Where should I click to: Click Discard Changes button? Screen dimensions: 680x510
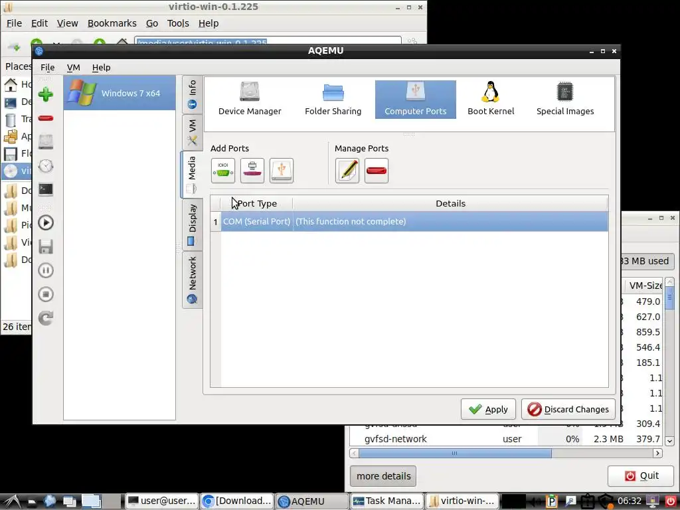(x=568, y=409)
